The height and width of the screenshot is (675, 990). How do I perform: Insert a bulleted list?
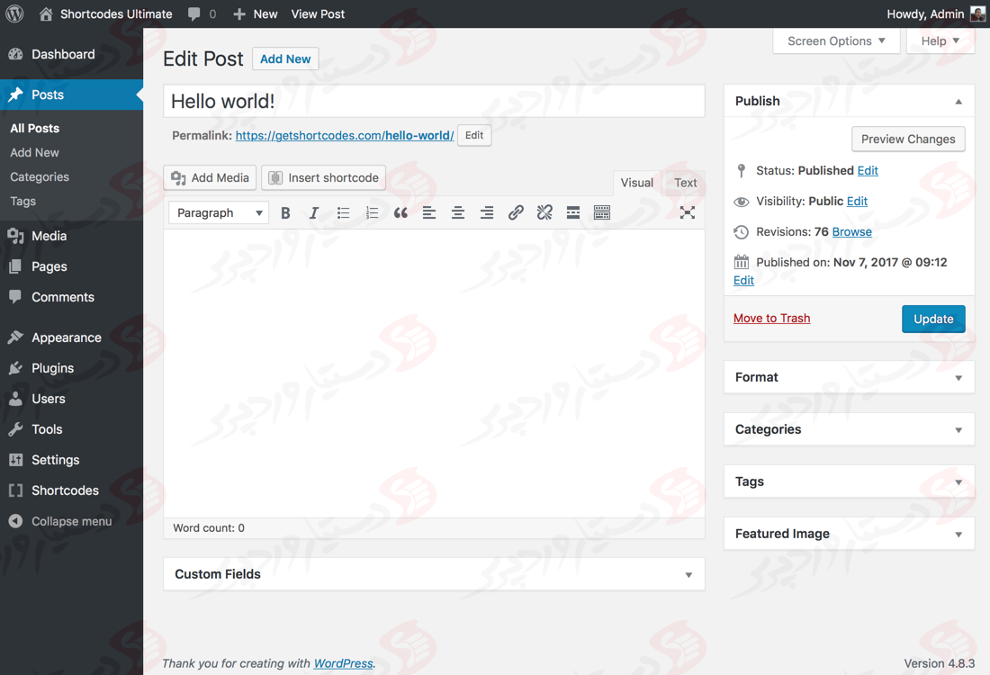[x=343, y=213]
